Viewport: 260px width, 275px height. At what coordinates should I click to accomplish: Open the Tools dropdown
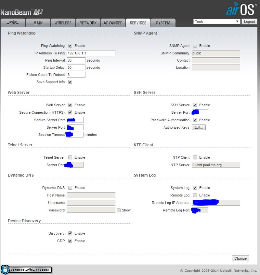[x=217, y=22]
